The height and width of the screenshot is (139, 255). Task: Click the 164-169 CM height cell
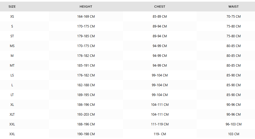86,17
